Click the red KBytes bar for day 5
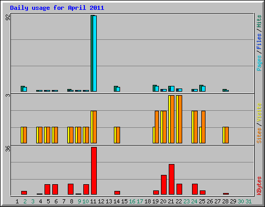The image size is (265, 207). [x=47, y=189]
